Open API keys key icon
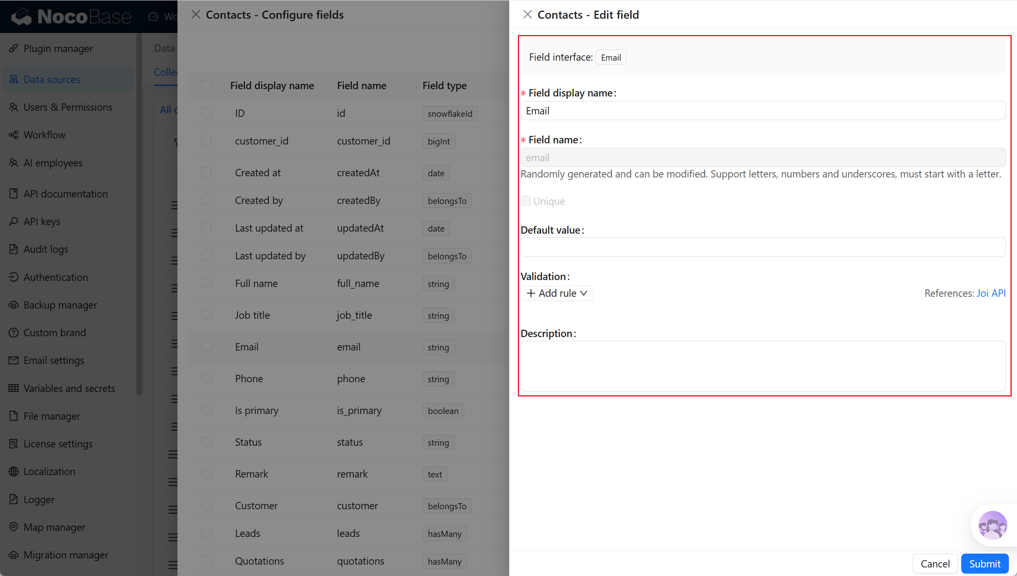This screenshot has height=576, width=1017. click(x=13, y=221)
